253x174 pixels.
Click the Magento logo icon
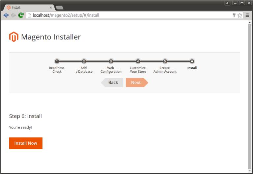pyautogui.click(x=14, y=37)
